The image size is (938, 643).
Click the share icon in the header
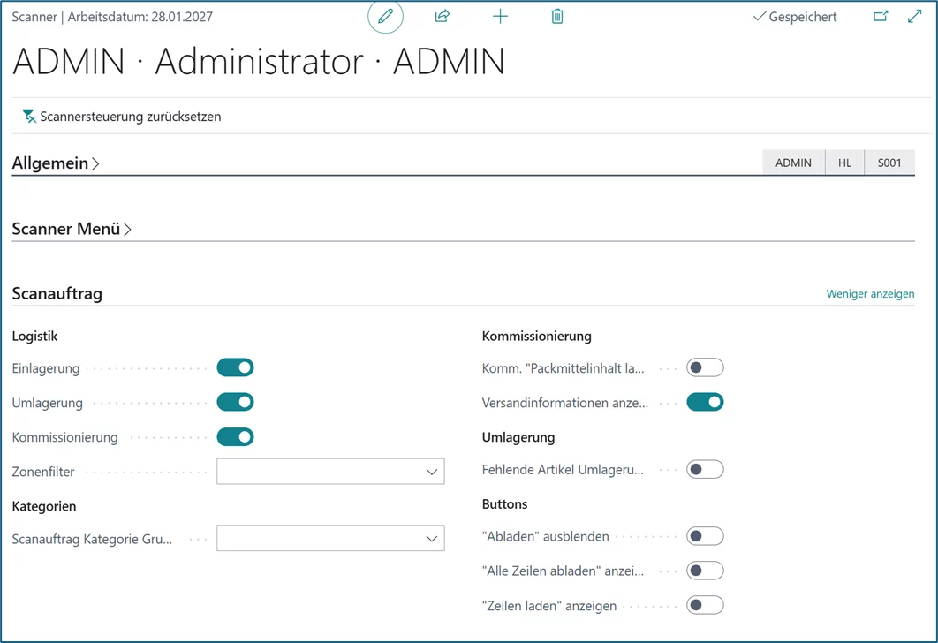pos(443,17)
